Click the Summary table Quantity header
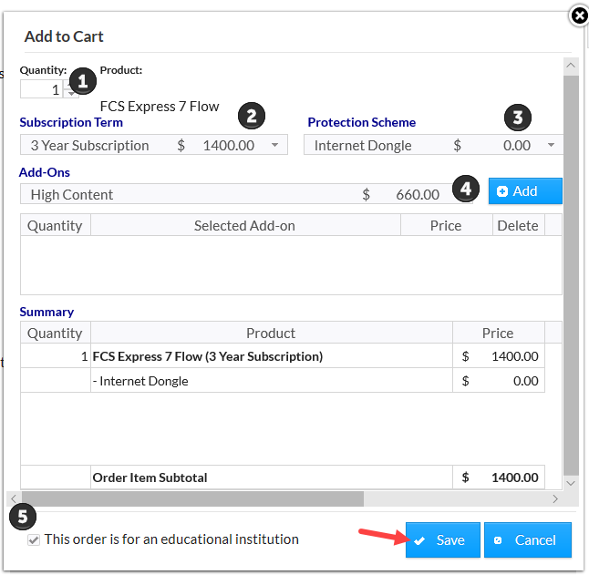This screenshot has width=589, height=575. pos(56,333)
